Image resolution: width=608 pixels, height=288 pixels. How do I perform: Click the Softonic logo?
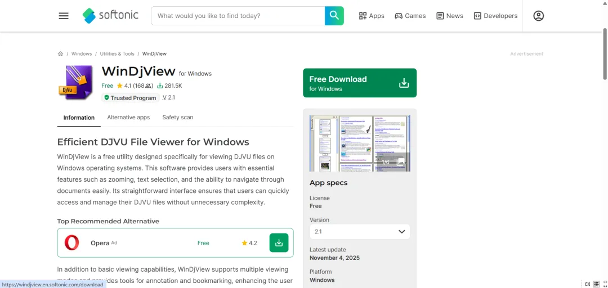coord(110,16)
